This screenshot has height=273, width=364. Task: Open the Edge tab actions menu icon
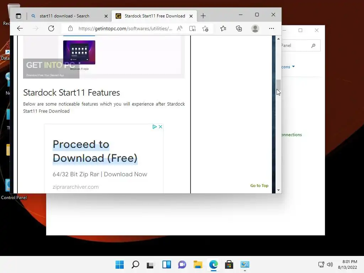click(18, 16)
